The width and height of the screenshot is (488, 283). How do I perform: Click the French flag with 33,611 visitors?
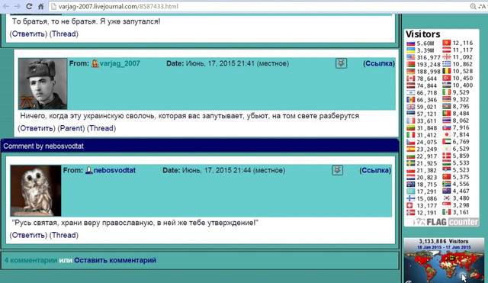(x=411, y=121)
